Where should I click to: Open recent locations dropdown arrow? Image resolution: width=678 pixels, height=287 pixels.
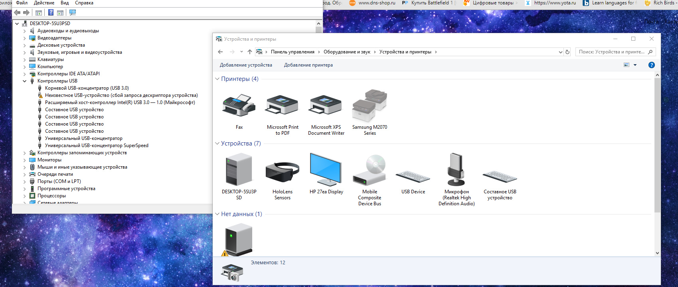coord(241,52)
